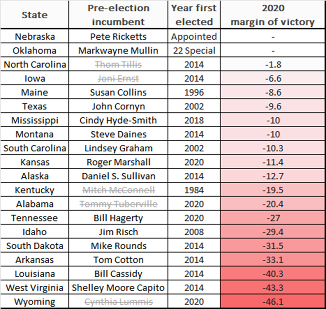Select the Texas state cell

coord(34,107)
